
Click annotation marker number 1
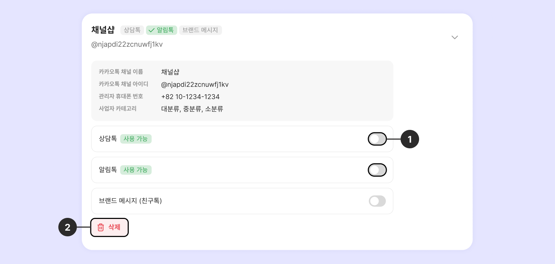[410, 139]
